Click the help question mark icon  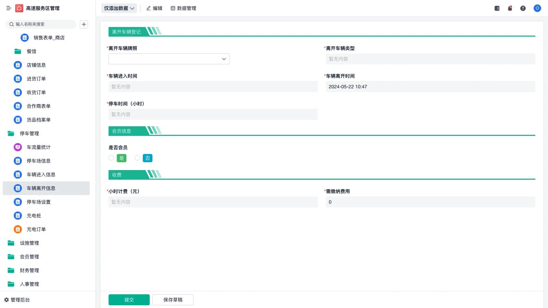pos(523,8)
